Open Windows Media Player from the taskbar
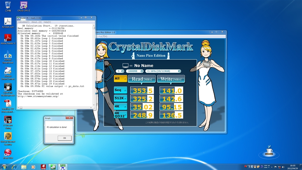Image resolution: width=302 pixels, height=170 pixels. pos(33,167)
